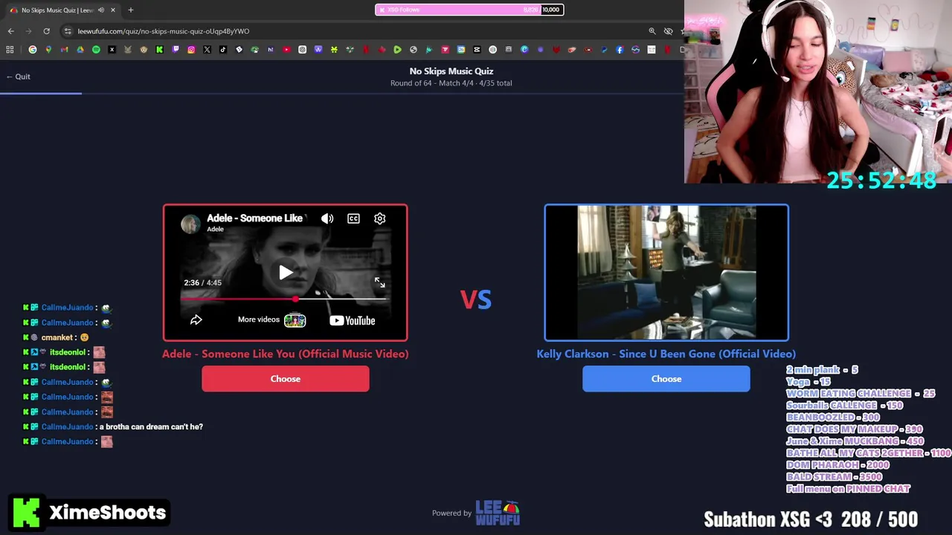Click the crossed-out eye icon in address bar
The image size is (952, 535).
tap(668, 31)
